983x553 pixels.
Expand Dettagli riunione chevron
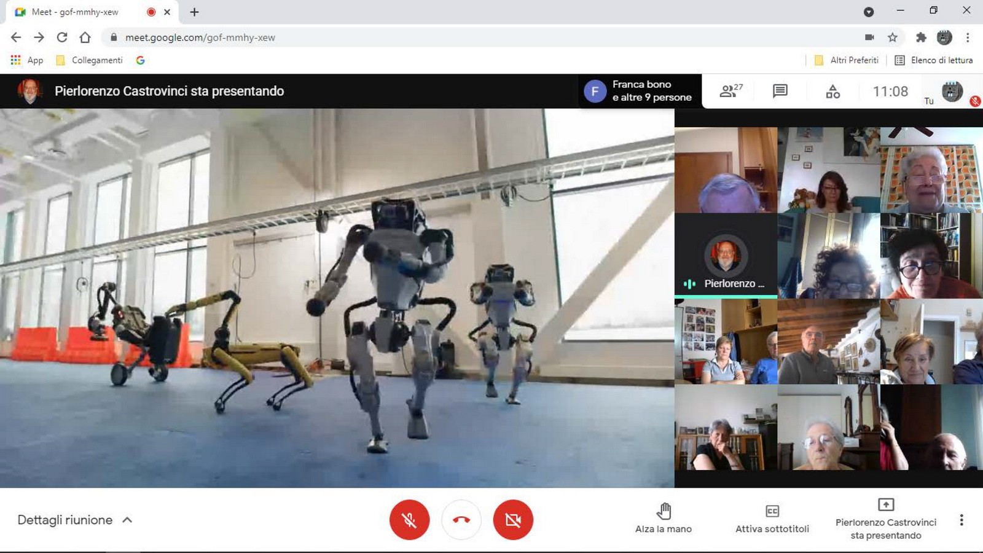click(x=127, y=520)
